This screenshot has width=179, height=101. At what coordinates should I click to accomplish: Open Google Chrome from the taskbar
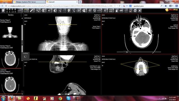[x=60, y=98]
